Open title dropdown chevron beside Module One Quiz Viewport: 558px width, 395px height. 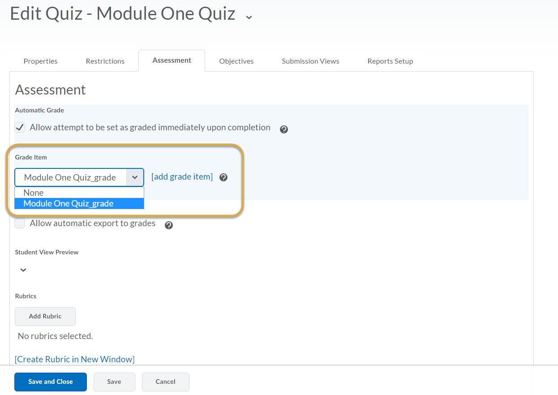[x=249, y=17]
